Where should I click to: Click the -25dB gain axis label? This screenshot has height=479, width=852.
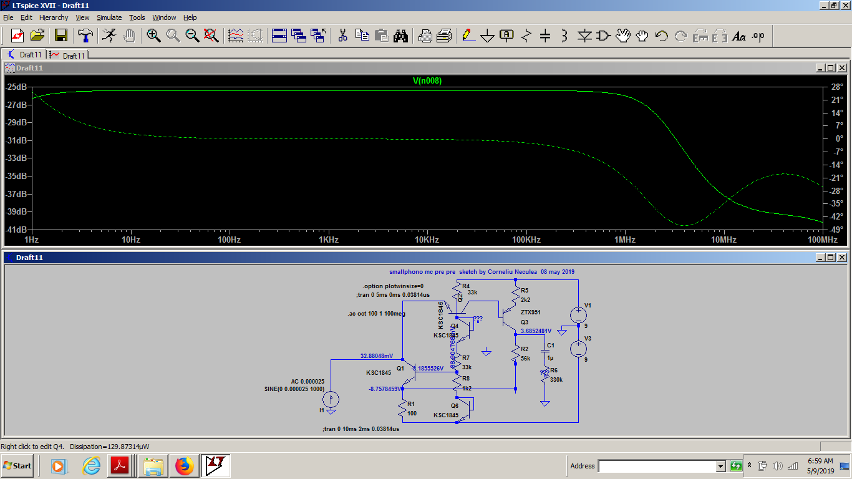16,87
